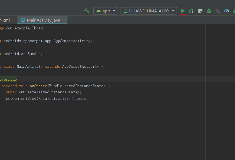Switch to the partially visible .xml tab

pyautogui.click(x=5, y=20)
